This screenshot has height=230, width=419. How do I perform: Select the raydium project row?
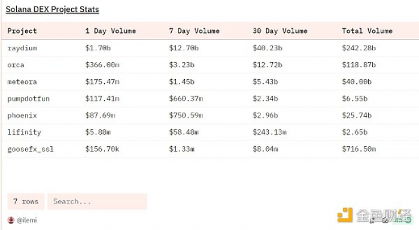210,48
